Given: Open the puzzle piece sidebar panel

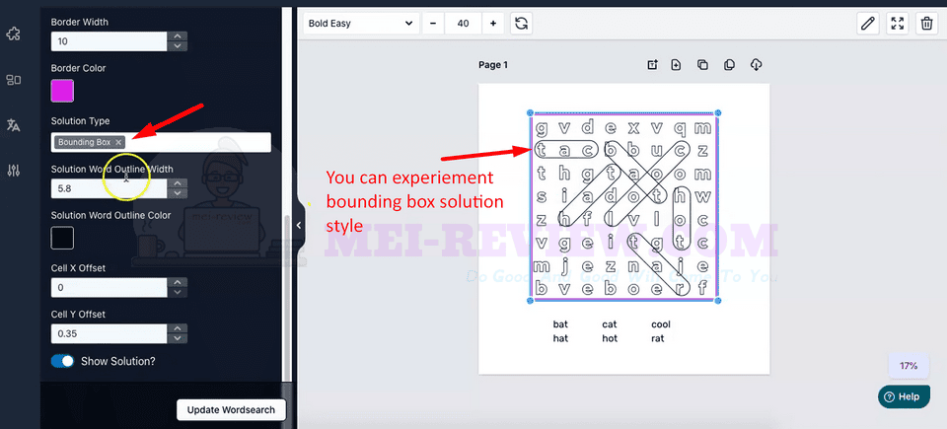Looking at the screenshot, I should point(13,34).
